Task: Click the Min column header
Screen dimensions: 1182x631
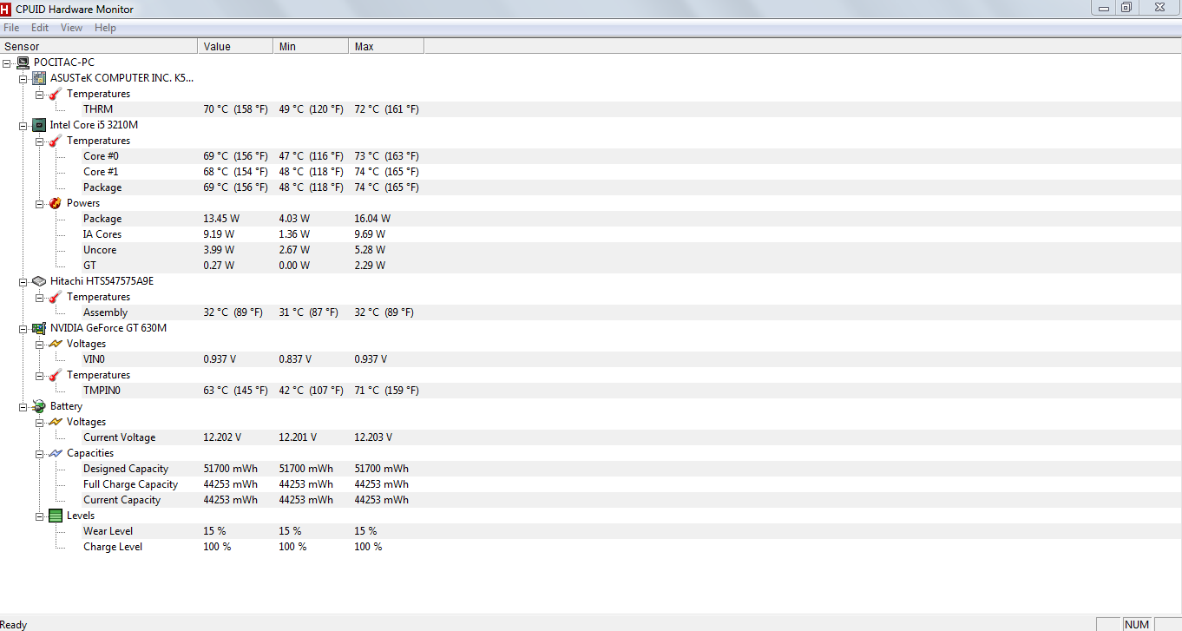Action: click(x=311, y=46)
